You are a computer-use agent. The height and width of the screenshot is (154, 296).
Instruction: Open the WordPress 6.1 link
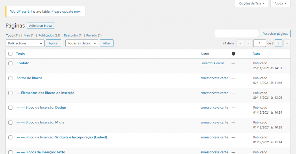click(21, 12)
